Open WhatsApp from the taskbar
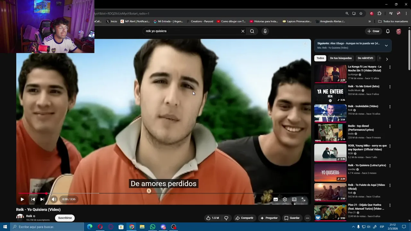This screenshot has width=411, height=231. [x=153, y=227]
